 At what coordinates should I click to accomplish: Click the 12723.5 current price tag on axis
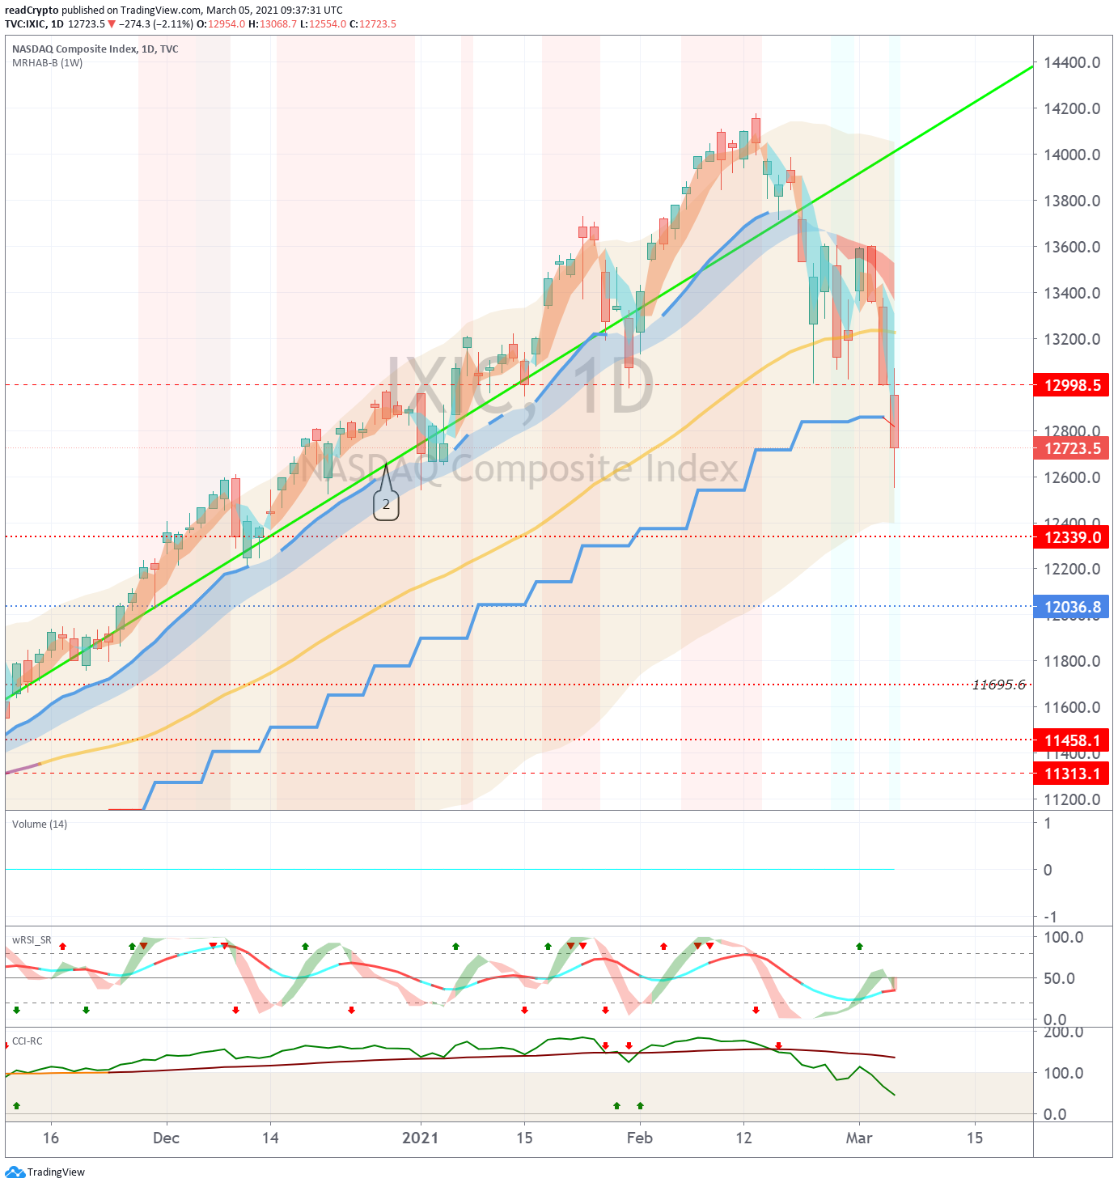pyautogui.click(x=1072, y=448)
